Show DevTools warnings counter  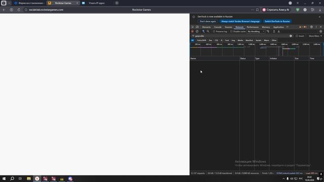(301, 27)
